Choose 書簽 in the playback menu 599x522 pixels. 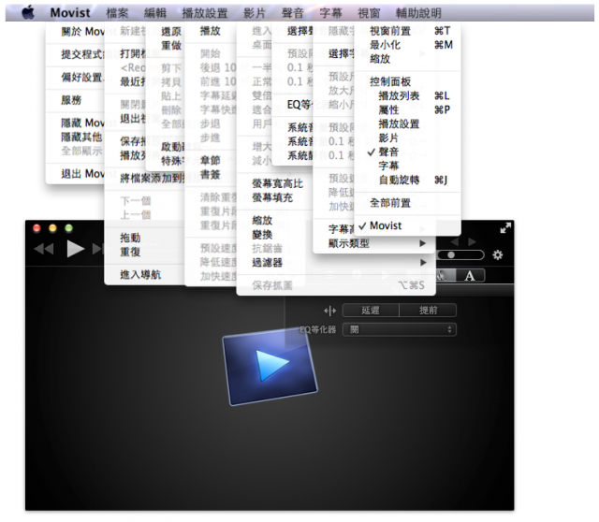[x=211, y=175]
